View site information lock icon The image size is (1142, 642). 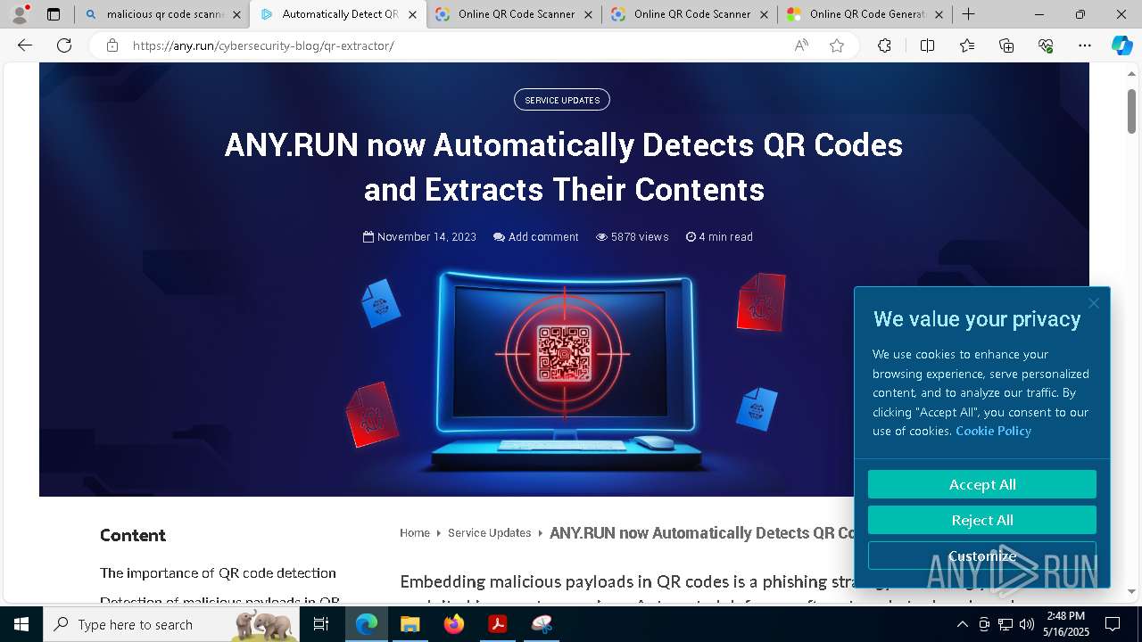click(x=112, y=45)
